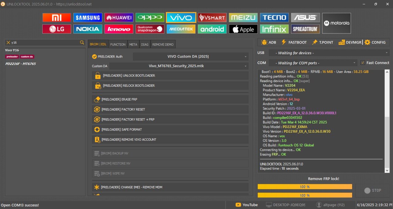Open Qualcomm Snapdragon section

[x=150, y=29]
